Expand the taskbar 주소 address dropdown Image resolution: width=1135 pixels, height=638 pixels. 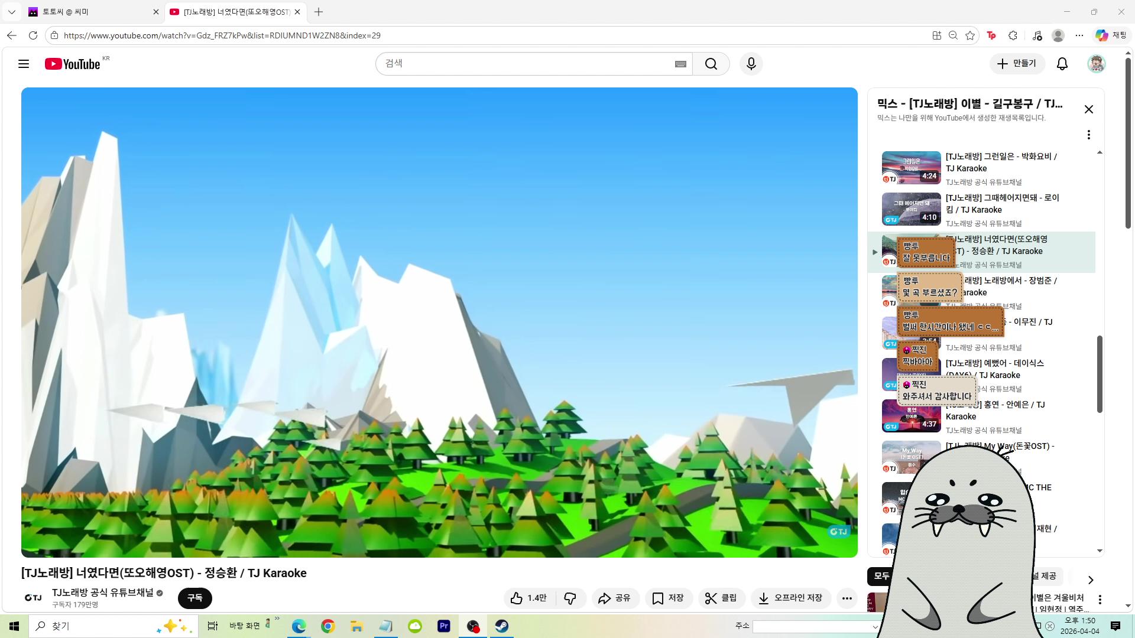click(875, 626)
